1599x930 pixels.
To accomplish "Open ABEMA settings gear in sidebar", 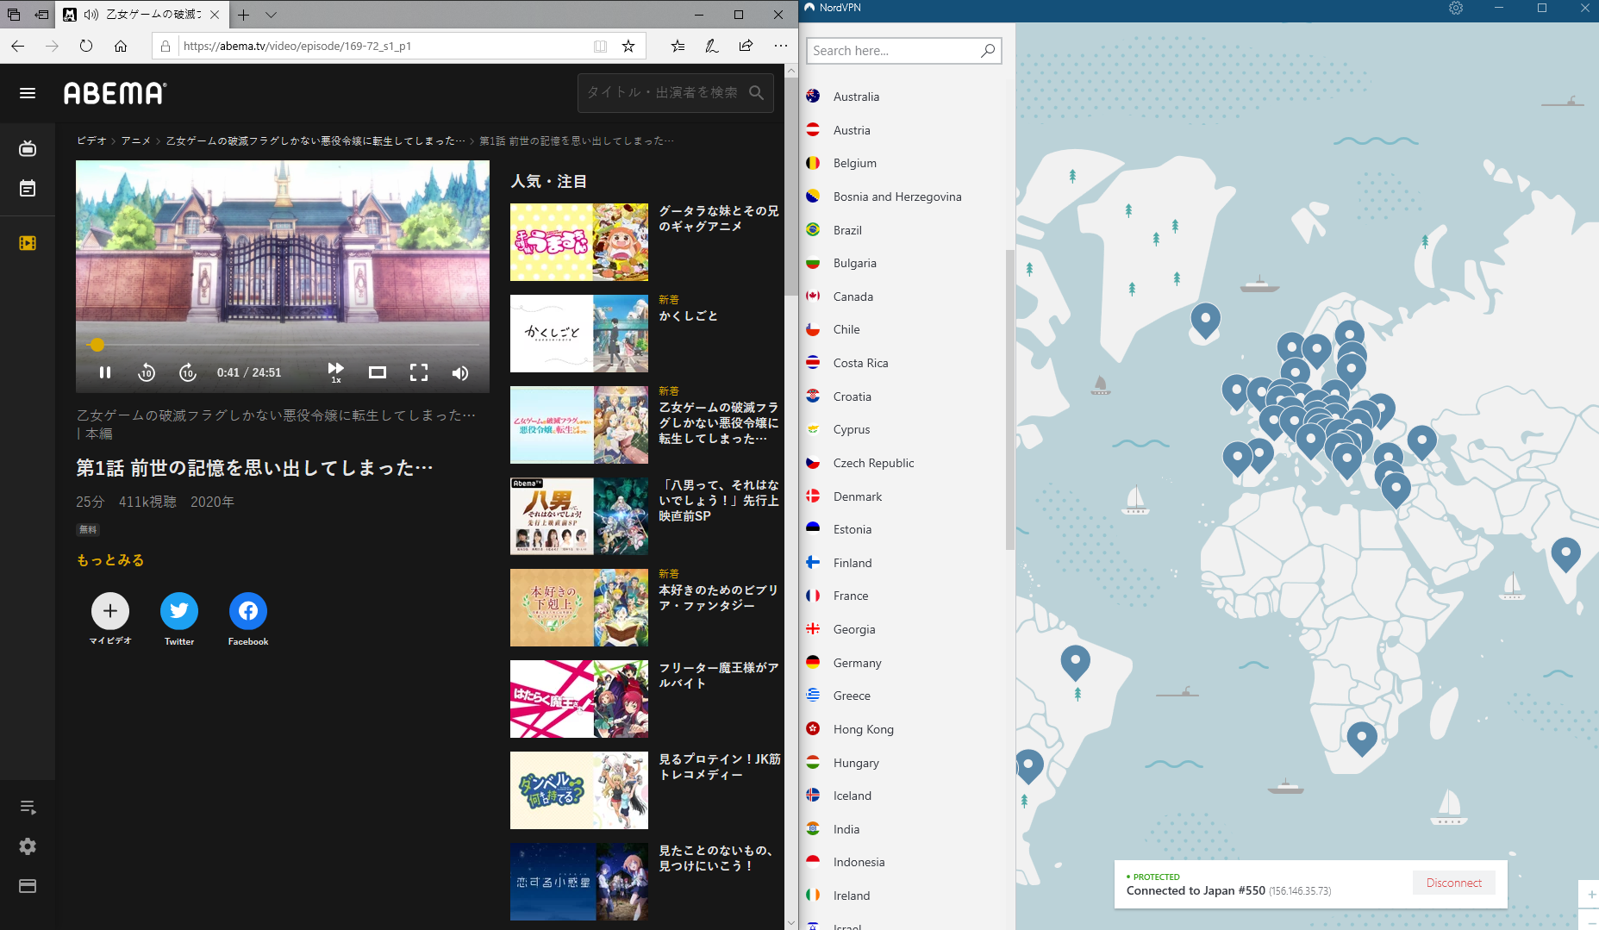I will click(28, 846).
